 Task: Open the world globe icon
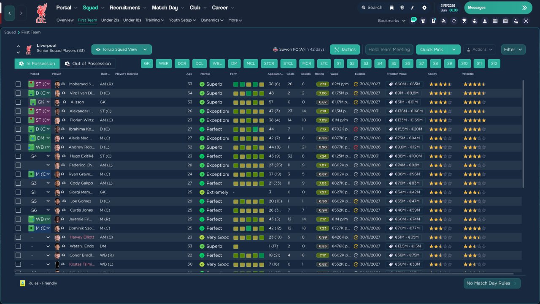[402, 8]
